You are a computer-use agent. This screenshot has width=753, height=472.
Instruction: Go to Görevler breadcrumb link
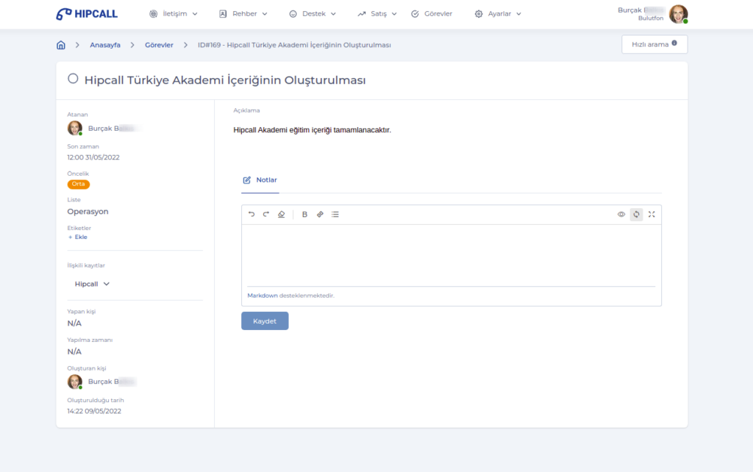click(x=159, y=45)
